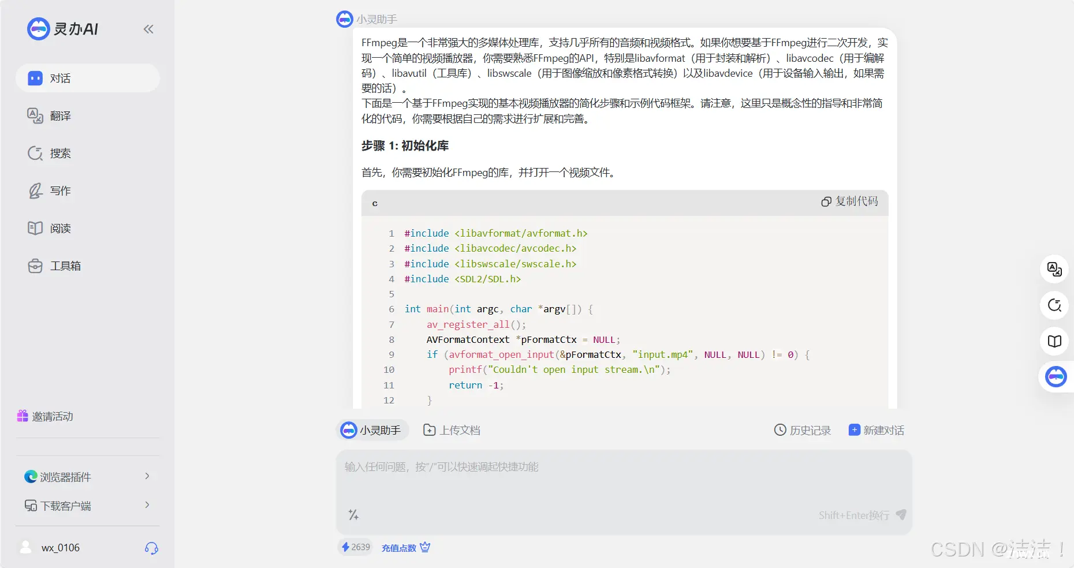This screenshot has height=568, width=1074.
Task: Click the 小灵助手 name above message
Action: (x=376, y=19)
